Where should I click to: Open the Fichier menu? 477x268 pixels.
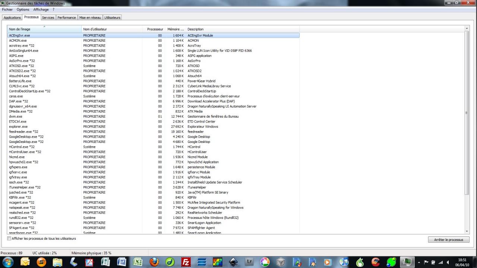(7, 10)
